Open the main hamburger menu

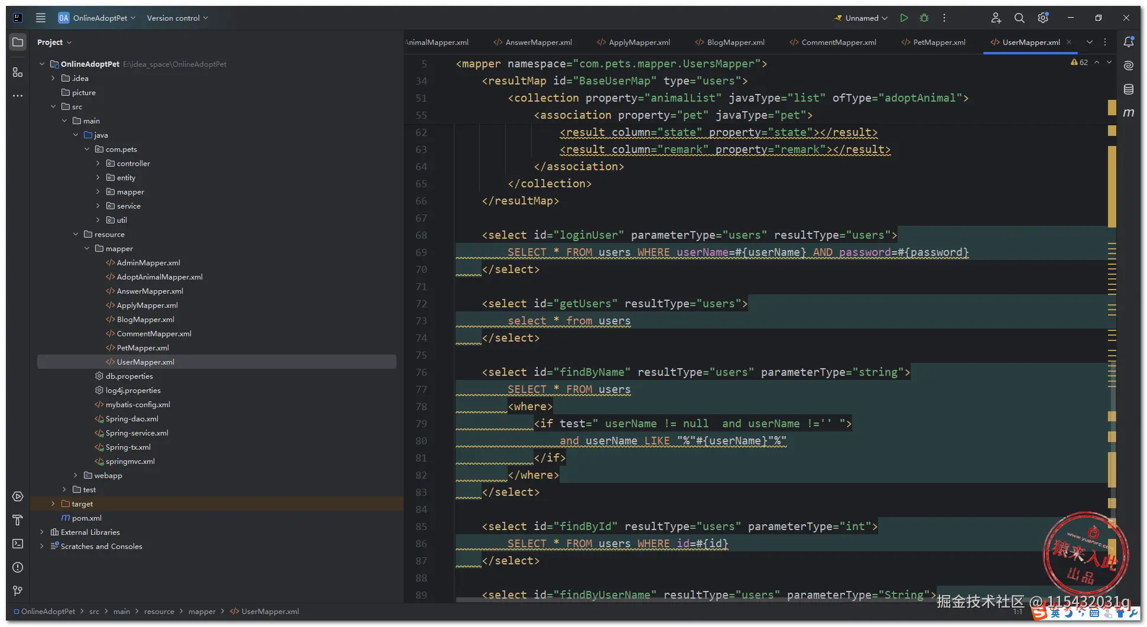coord(41,18)
